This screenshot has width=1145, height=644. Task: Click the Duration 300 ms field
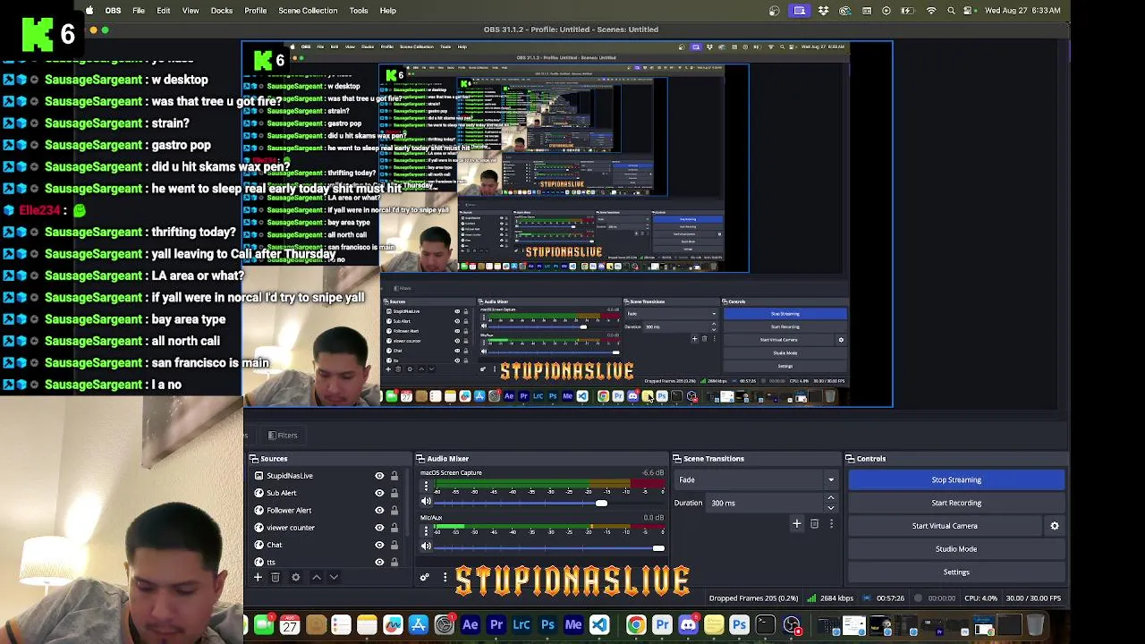765,504
